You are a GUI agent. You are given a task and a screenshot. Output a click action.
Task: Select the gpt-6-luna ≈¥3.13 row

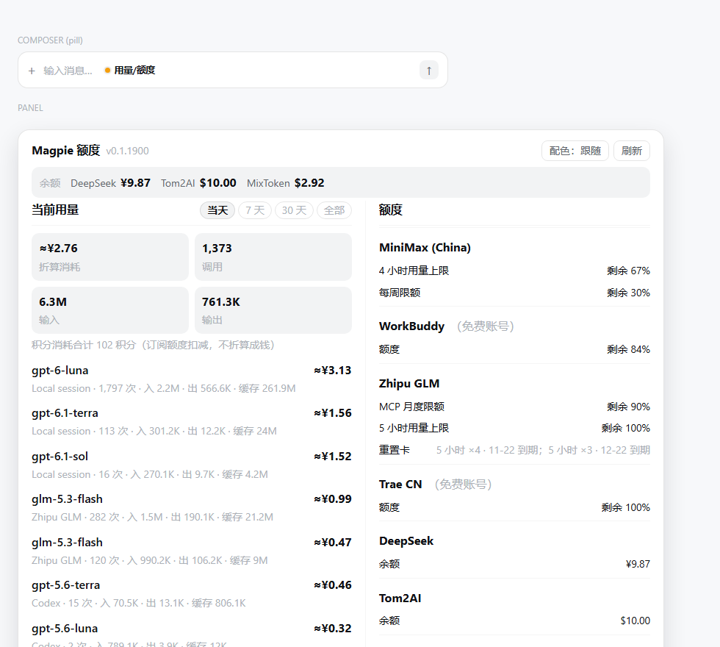tap(192, 379)
